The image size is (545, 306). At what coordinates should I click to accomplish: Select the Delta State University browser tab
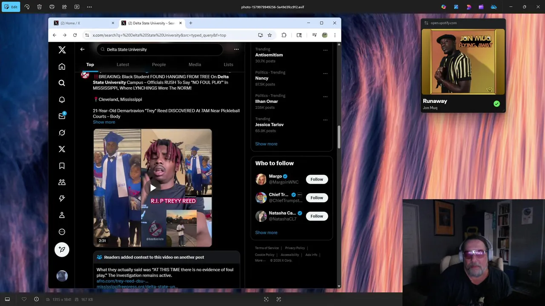[152, 23]
